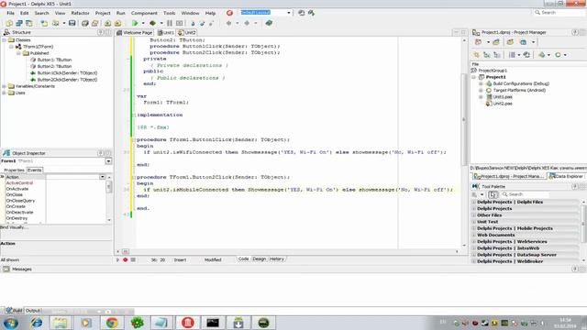Screen dimensions: 587x330
Task: Click the green diamond Run Without Debugging icon
Action: 153,23
